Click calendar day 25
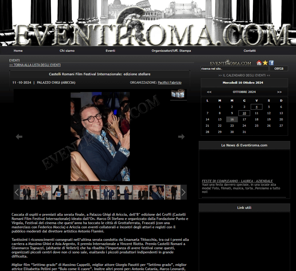This screenshot has height=271, width=296. pyautogui.click(x=257, y=126)
